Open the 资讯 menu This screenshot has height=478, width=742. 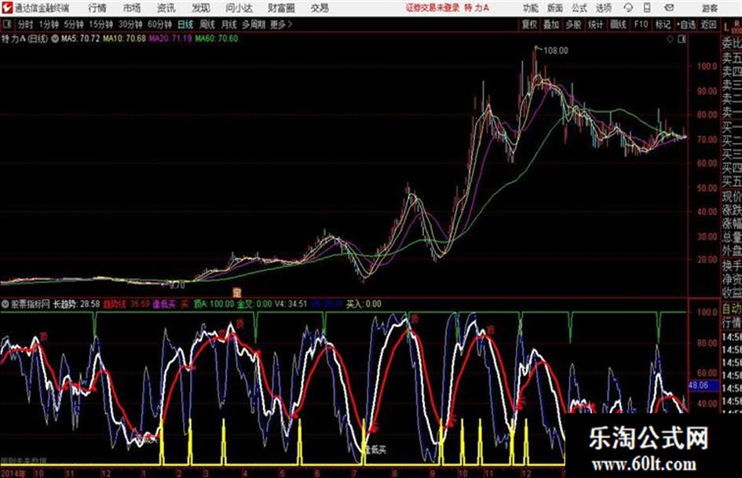(x=166, y=8)
